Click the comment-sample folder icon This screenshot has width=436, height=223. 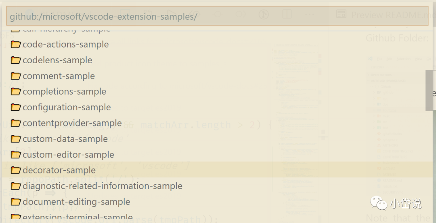pos(16,76)
